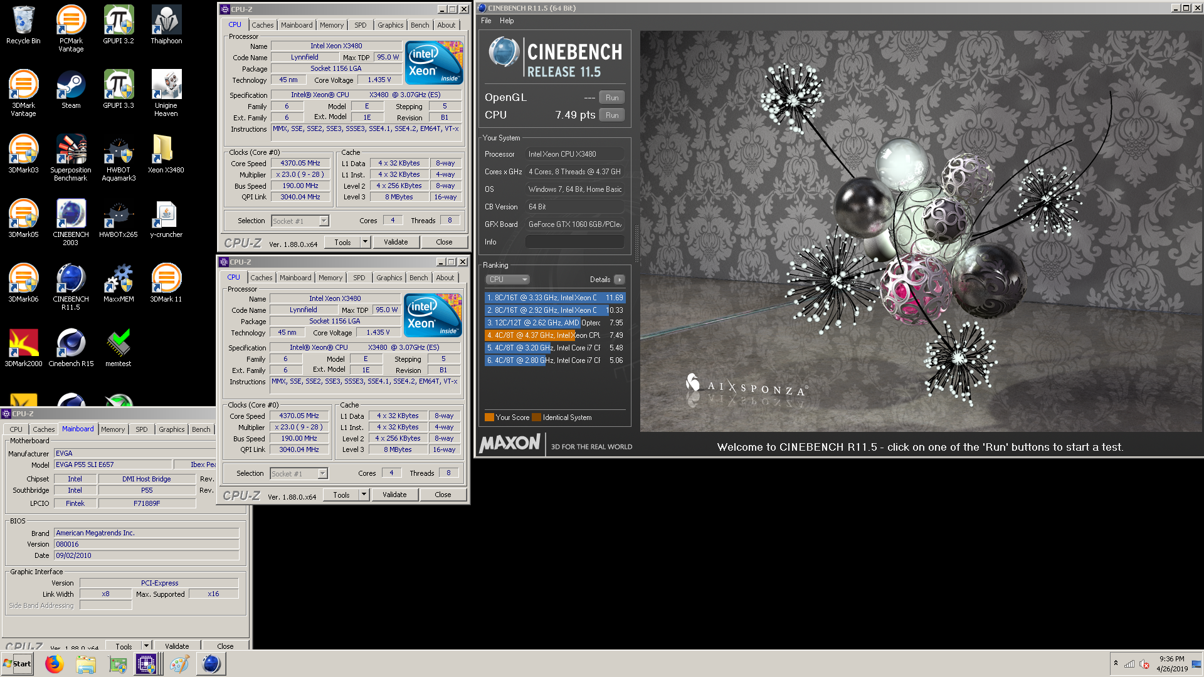Expand Socket #1 dropdown in middle CPU-Z
The image size is (1204, 677).
tap(322, 473)
